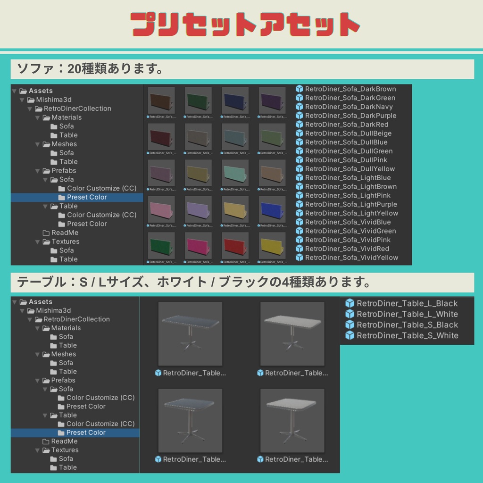The image size is (483, 483).
Task: Click the Assets folder icon in the sofa-section tree
Action: [x=23, y=91]
